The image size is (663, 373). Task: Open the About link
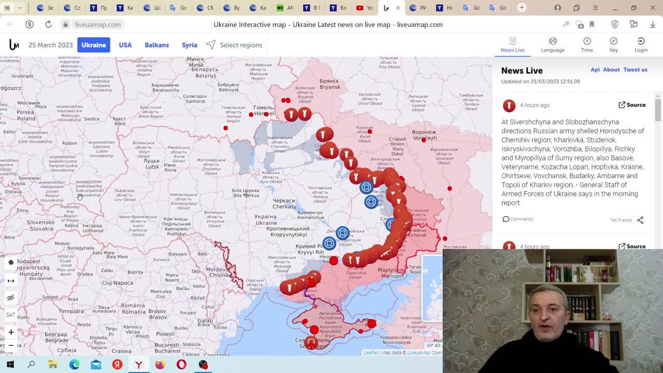(x=611, y=69)
